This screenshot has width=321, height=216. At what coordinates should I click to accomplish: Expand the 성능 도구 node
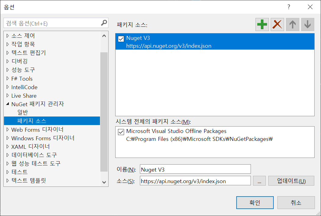point(8,70)
